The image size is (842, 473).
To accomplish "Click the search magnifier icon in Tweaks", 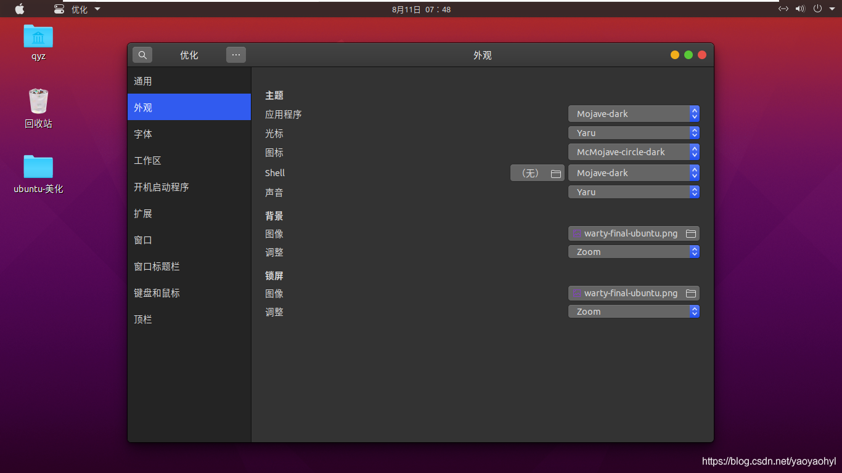I will coord(142,55).
